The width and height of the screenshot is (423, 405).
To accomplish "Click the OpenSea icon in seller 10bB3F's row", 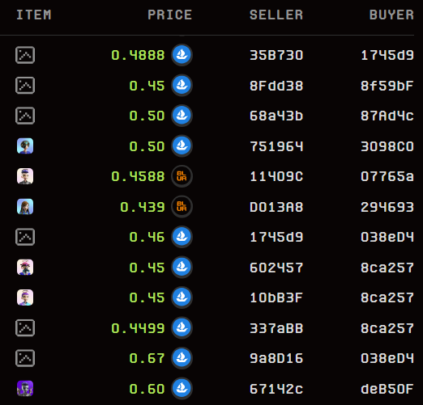I will tap(182, 297).
